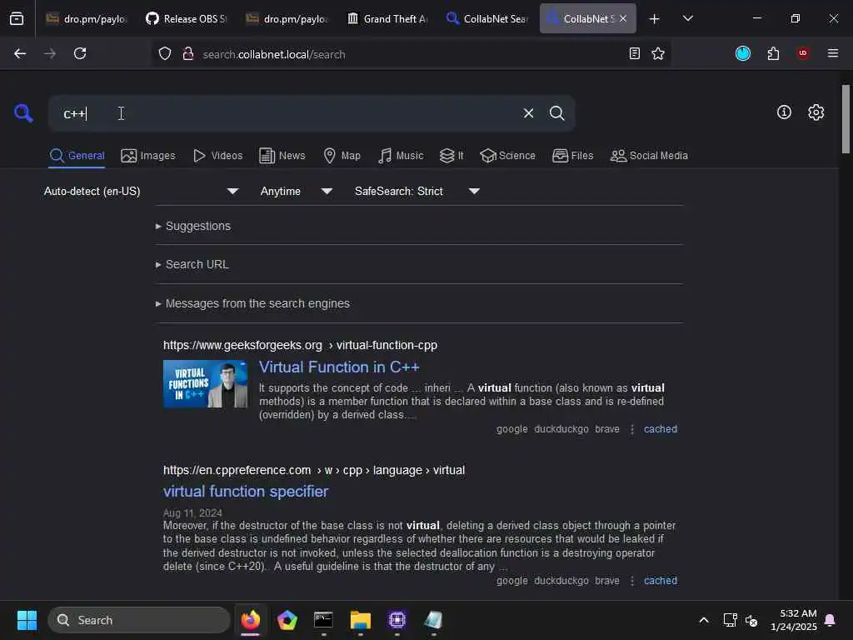Click the browser Back arrow
This screenshot has width=853, height=640.
[x=20, y=53]
